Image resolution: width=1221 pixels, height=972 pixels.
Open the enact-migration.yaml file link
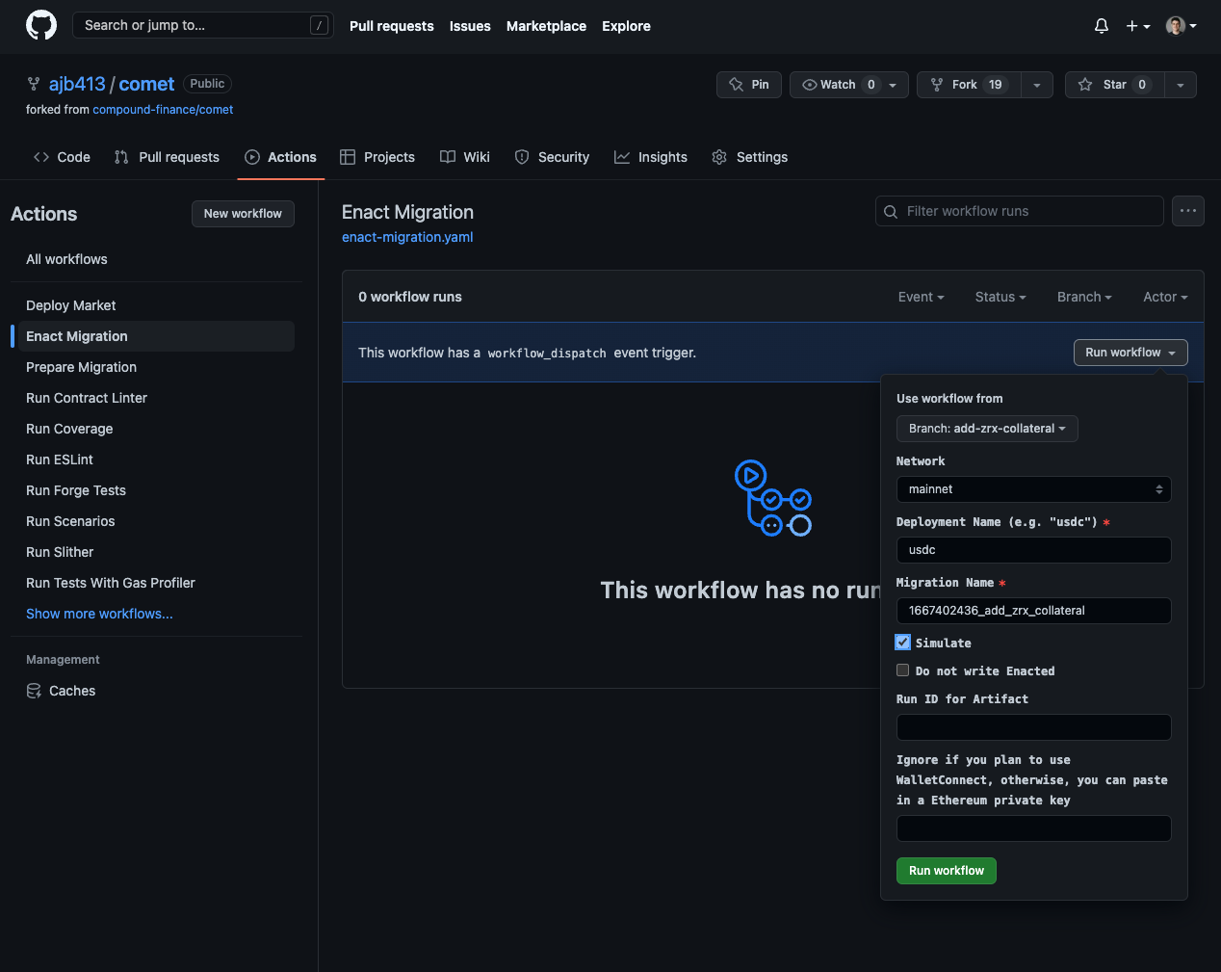407,237
